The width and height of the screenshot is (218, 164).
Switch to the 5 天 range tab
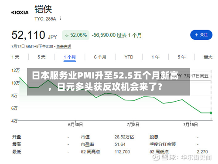click(x=41, y=57)
